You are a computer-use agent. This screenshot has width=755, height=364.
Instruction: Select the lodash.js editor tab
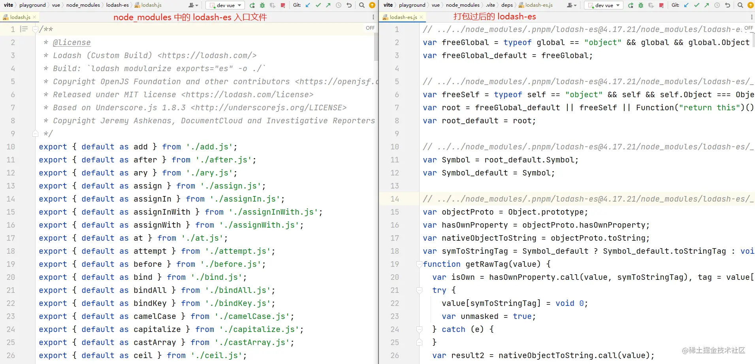[20, 17]
